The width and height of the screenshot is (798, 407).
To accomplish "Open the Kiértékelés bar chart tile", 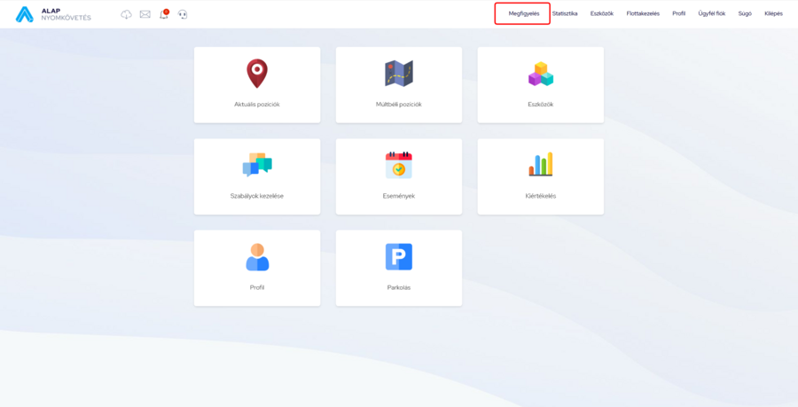I will 541,176.
